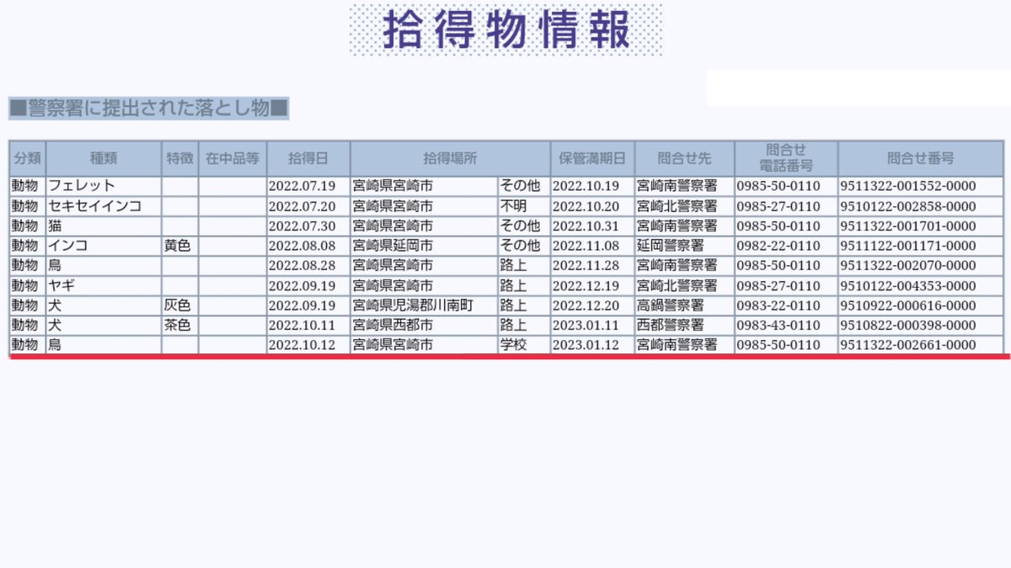
Task: Click found date 2022.08.28
Action: point(308,265)
